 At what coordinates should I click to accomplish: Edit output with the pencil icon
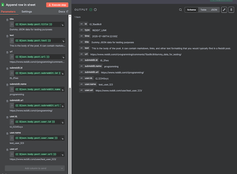[x=224, y=10]
